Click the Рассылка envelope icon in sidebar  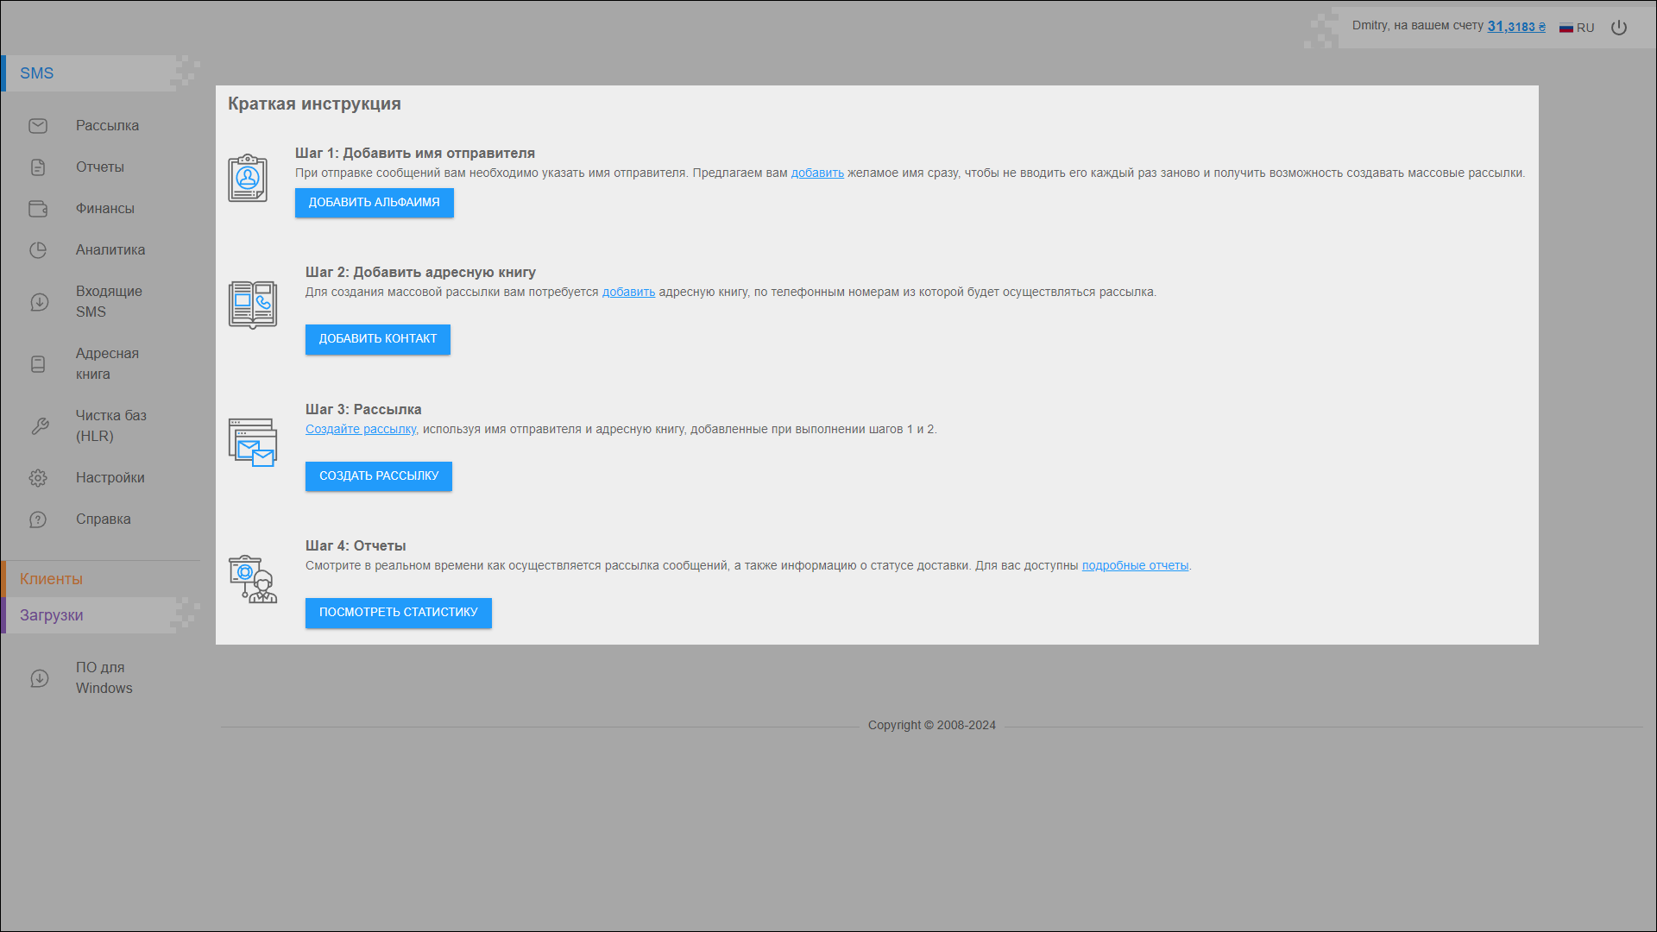(38, 126)
